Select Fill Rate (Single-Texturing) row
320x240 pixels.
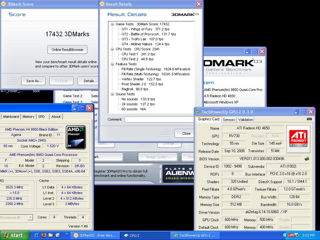pos(156,69)
